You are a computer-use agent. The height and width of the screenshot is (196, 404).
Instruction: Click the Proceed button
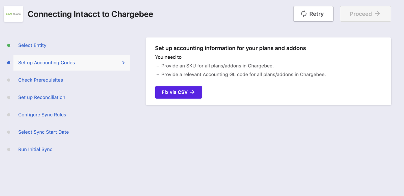(365, 14)
